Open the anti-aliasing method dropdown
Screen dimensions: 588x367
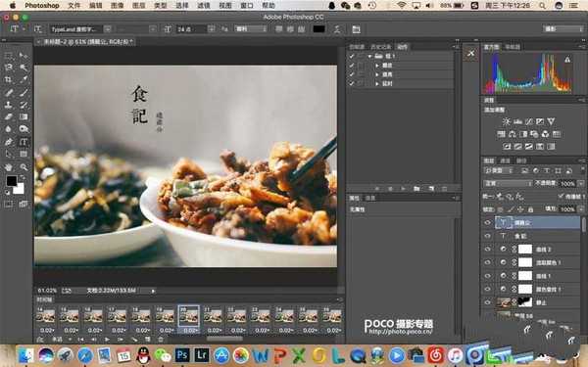pyautogui.click(x=251, y=28)
